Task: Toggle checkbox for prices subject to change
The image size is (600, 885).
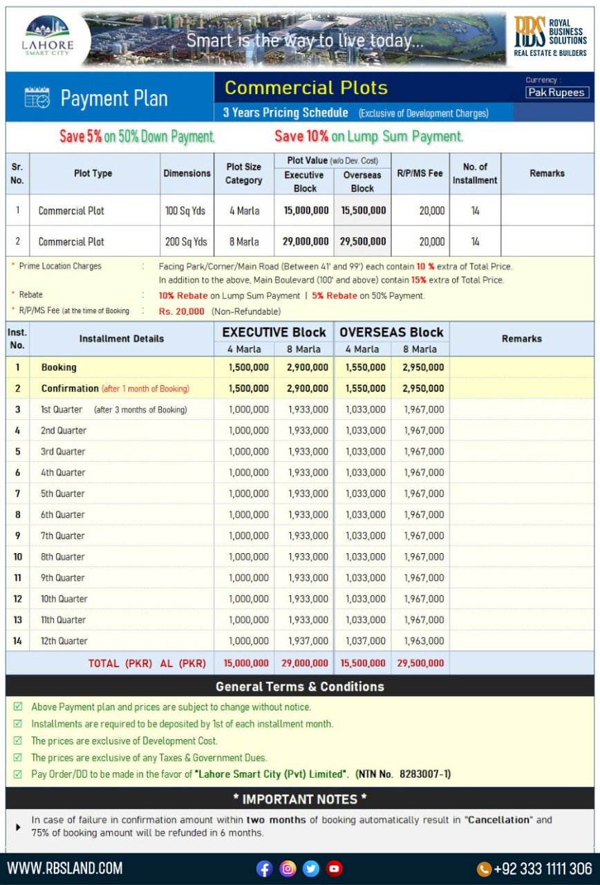Action: pyautogui.click(x=18, y=707)
